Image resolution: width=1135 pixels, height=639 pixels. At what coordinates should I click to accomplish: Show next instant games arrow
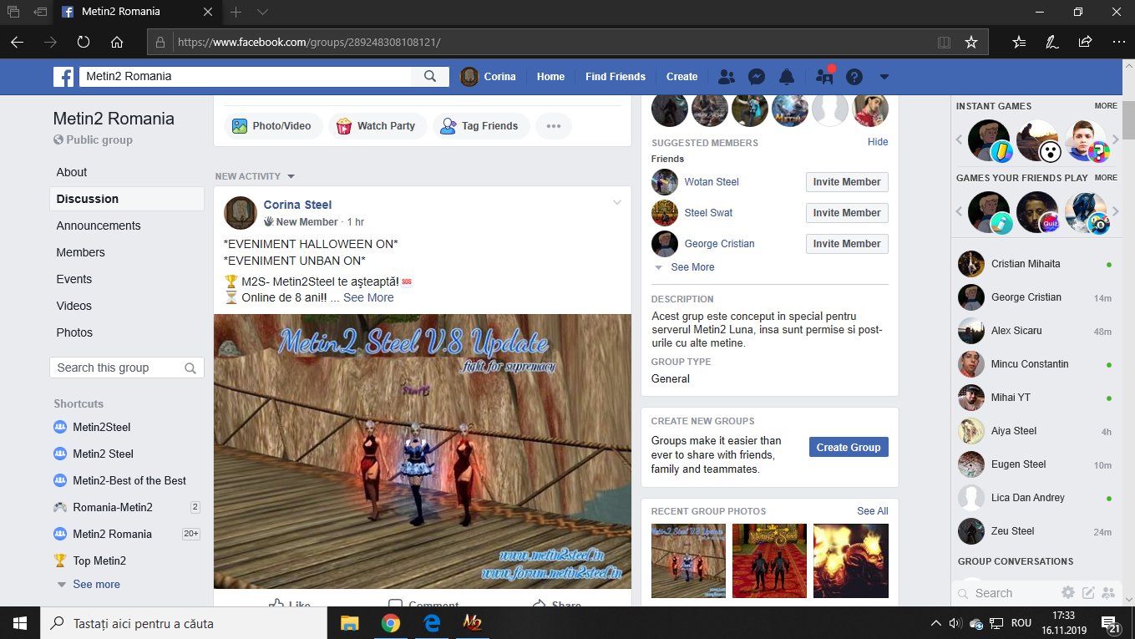point(1116,140)
